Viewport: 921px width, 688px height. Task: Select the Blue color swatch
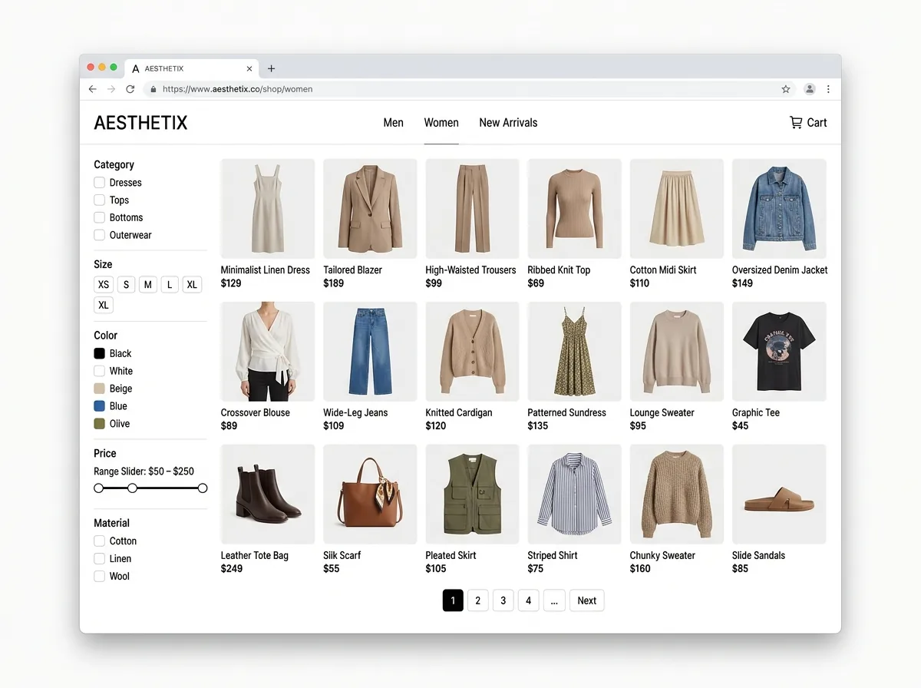99,406
